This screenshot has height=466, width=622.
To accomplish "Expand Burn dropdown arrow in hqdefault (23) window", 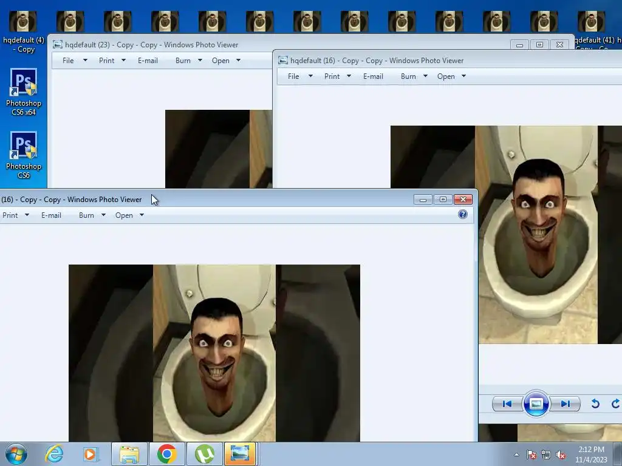I will coord(200,61).
